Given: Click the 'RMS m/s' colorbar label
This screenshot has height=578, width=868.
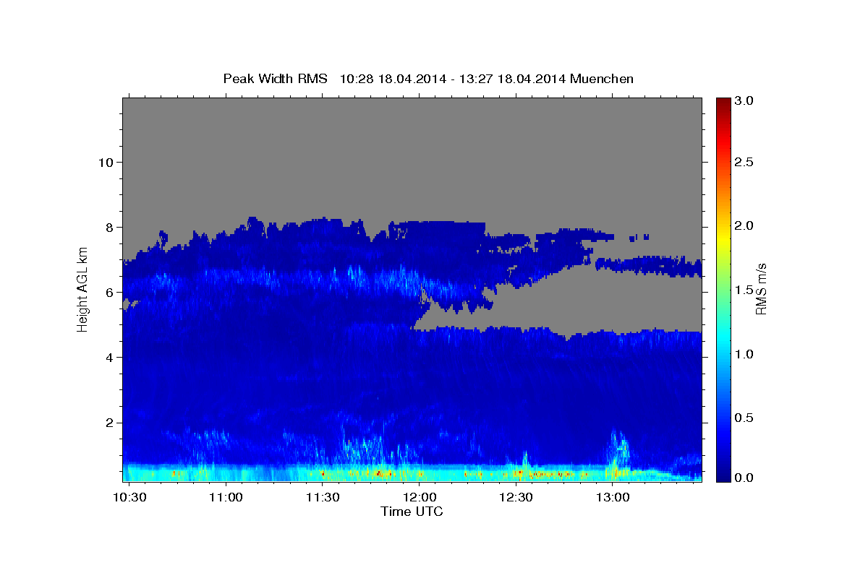Looking at the screenshot, I should pyautogui.click(x=760, y=289).
